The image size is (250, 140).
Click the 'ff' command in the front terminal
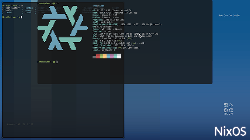(57, 4)
